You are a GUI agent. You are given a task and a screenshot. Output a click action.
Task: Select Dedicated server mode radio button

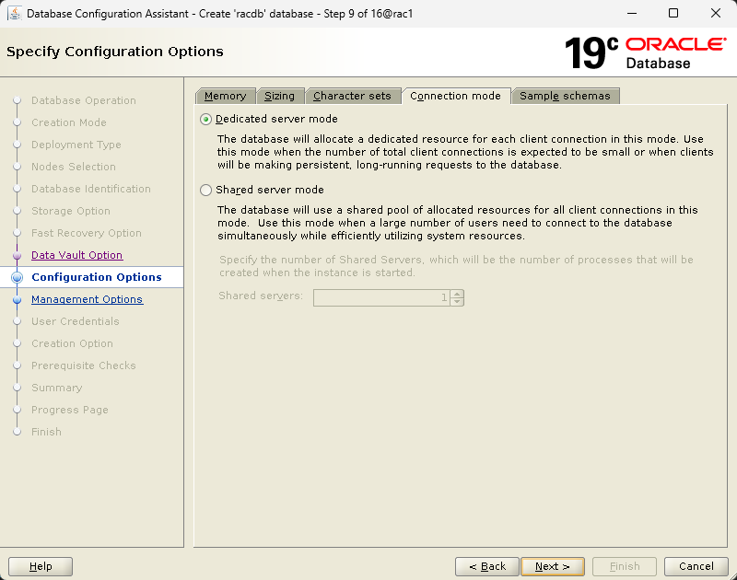[205, 120]
